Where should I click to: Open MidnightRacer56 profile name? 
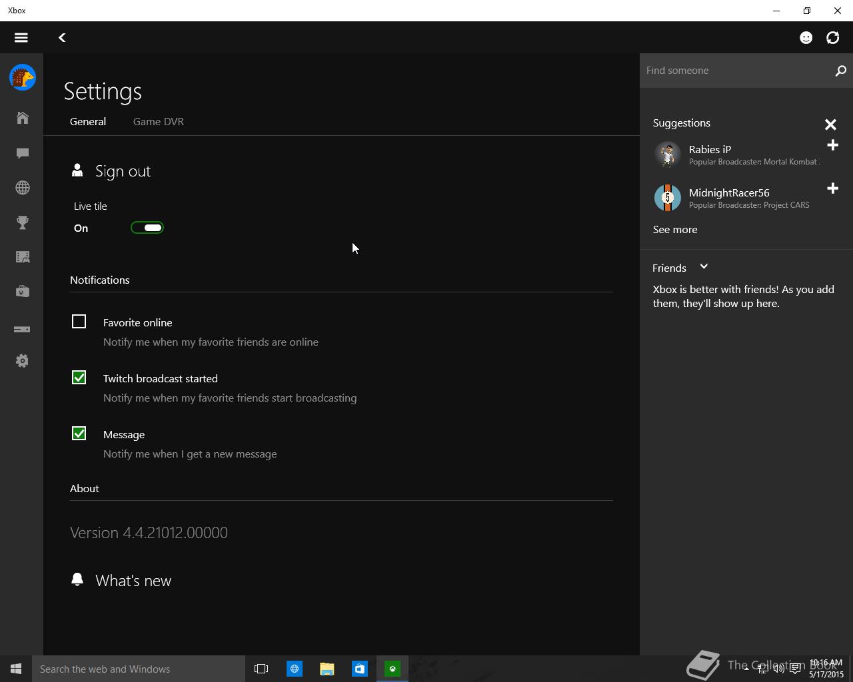729,192
